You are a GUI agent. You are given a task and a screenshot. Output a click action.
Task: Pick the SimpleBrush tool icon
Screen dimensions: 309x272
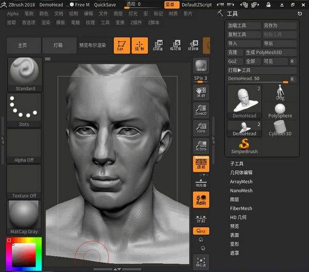click(x=244, y=145)
